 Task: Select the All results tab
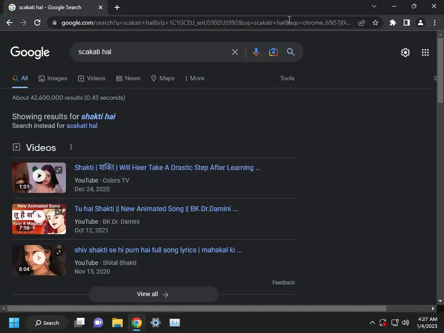pos(20,78)
